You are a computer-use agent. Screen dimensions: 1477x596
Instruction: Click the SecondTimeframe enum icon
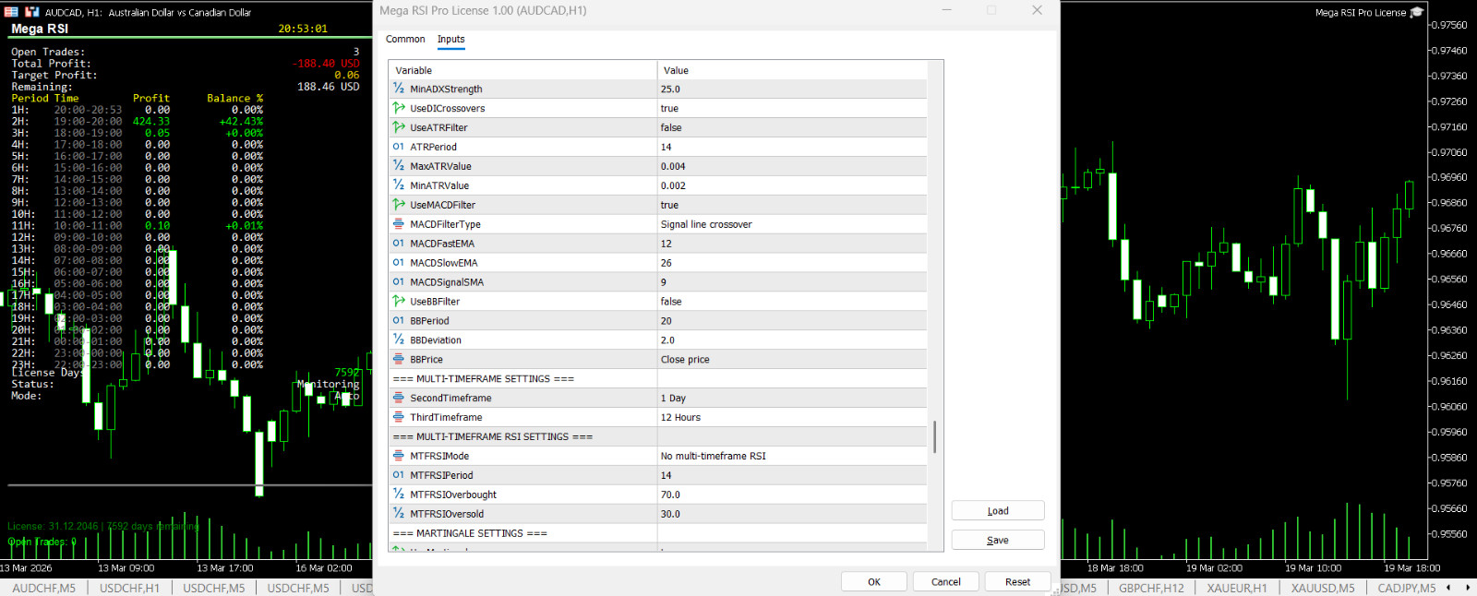(x=399, y=399)
